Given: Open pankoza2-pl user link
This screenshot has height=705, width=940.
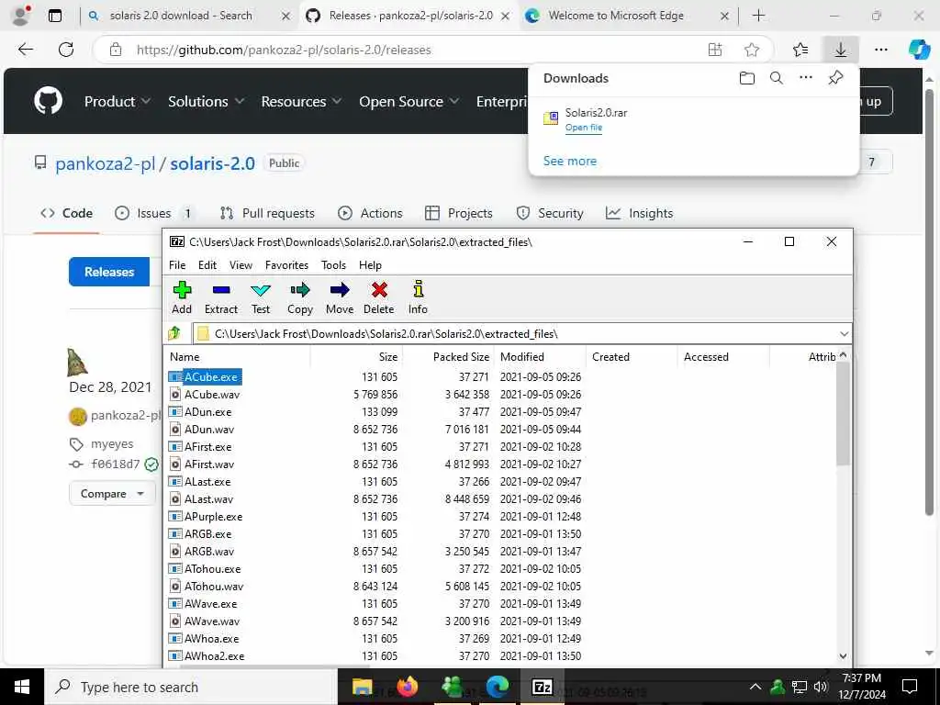Looking at the screenshot, I should pos(105,163).
